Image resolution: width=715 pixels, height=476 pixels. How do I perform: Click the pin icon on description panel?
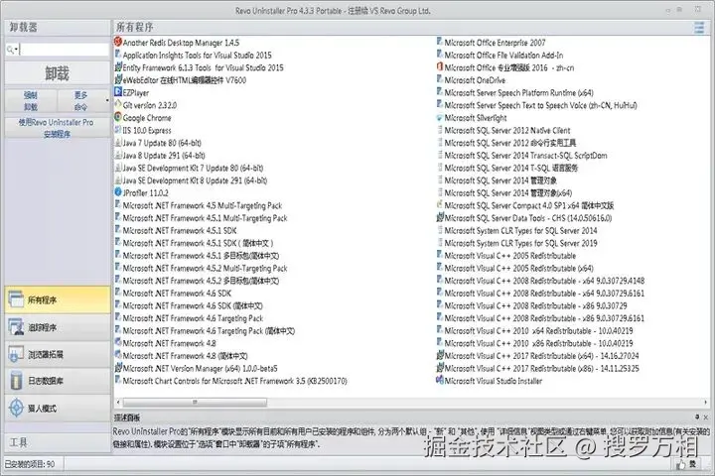click(x=697, y=416)
